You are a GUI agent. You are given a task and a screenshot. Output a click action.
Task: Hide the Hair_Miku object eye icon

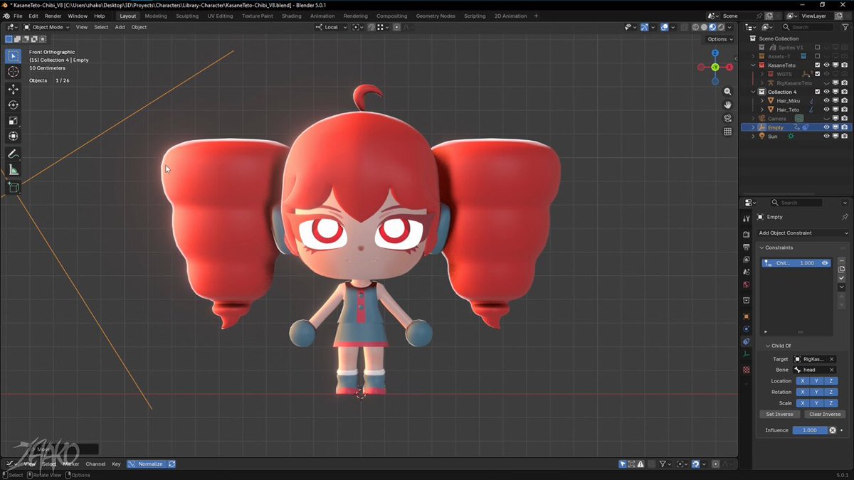[826, 101]
